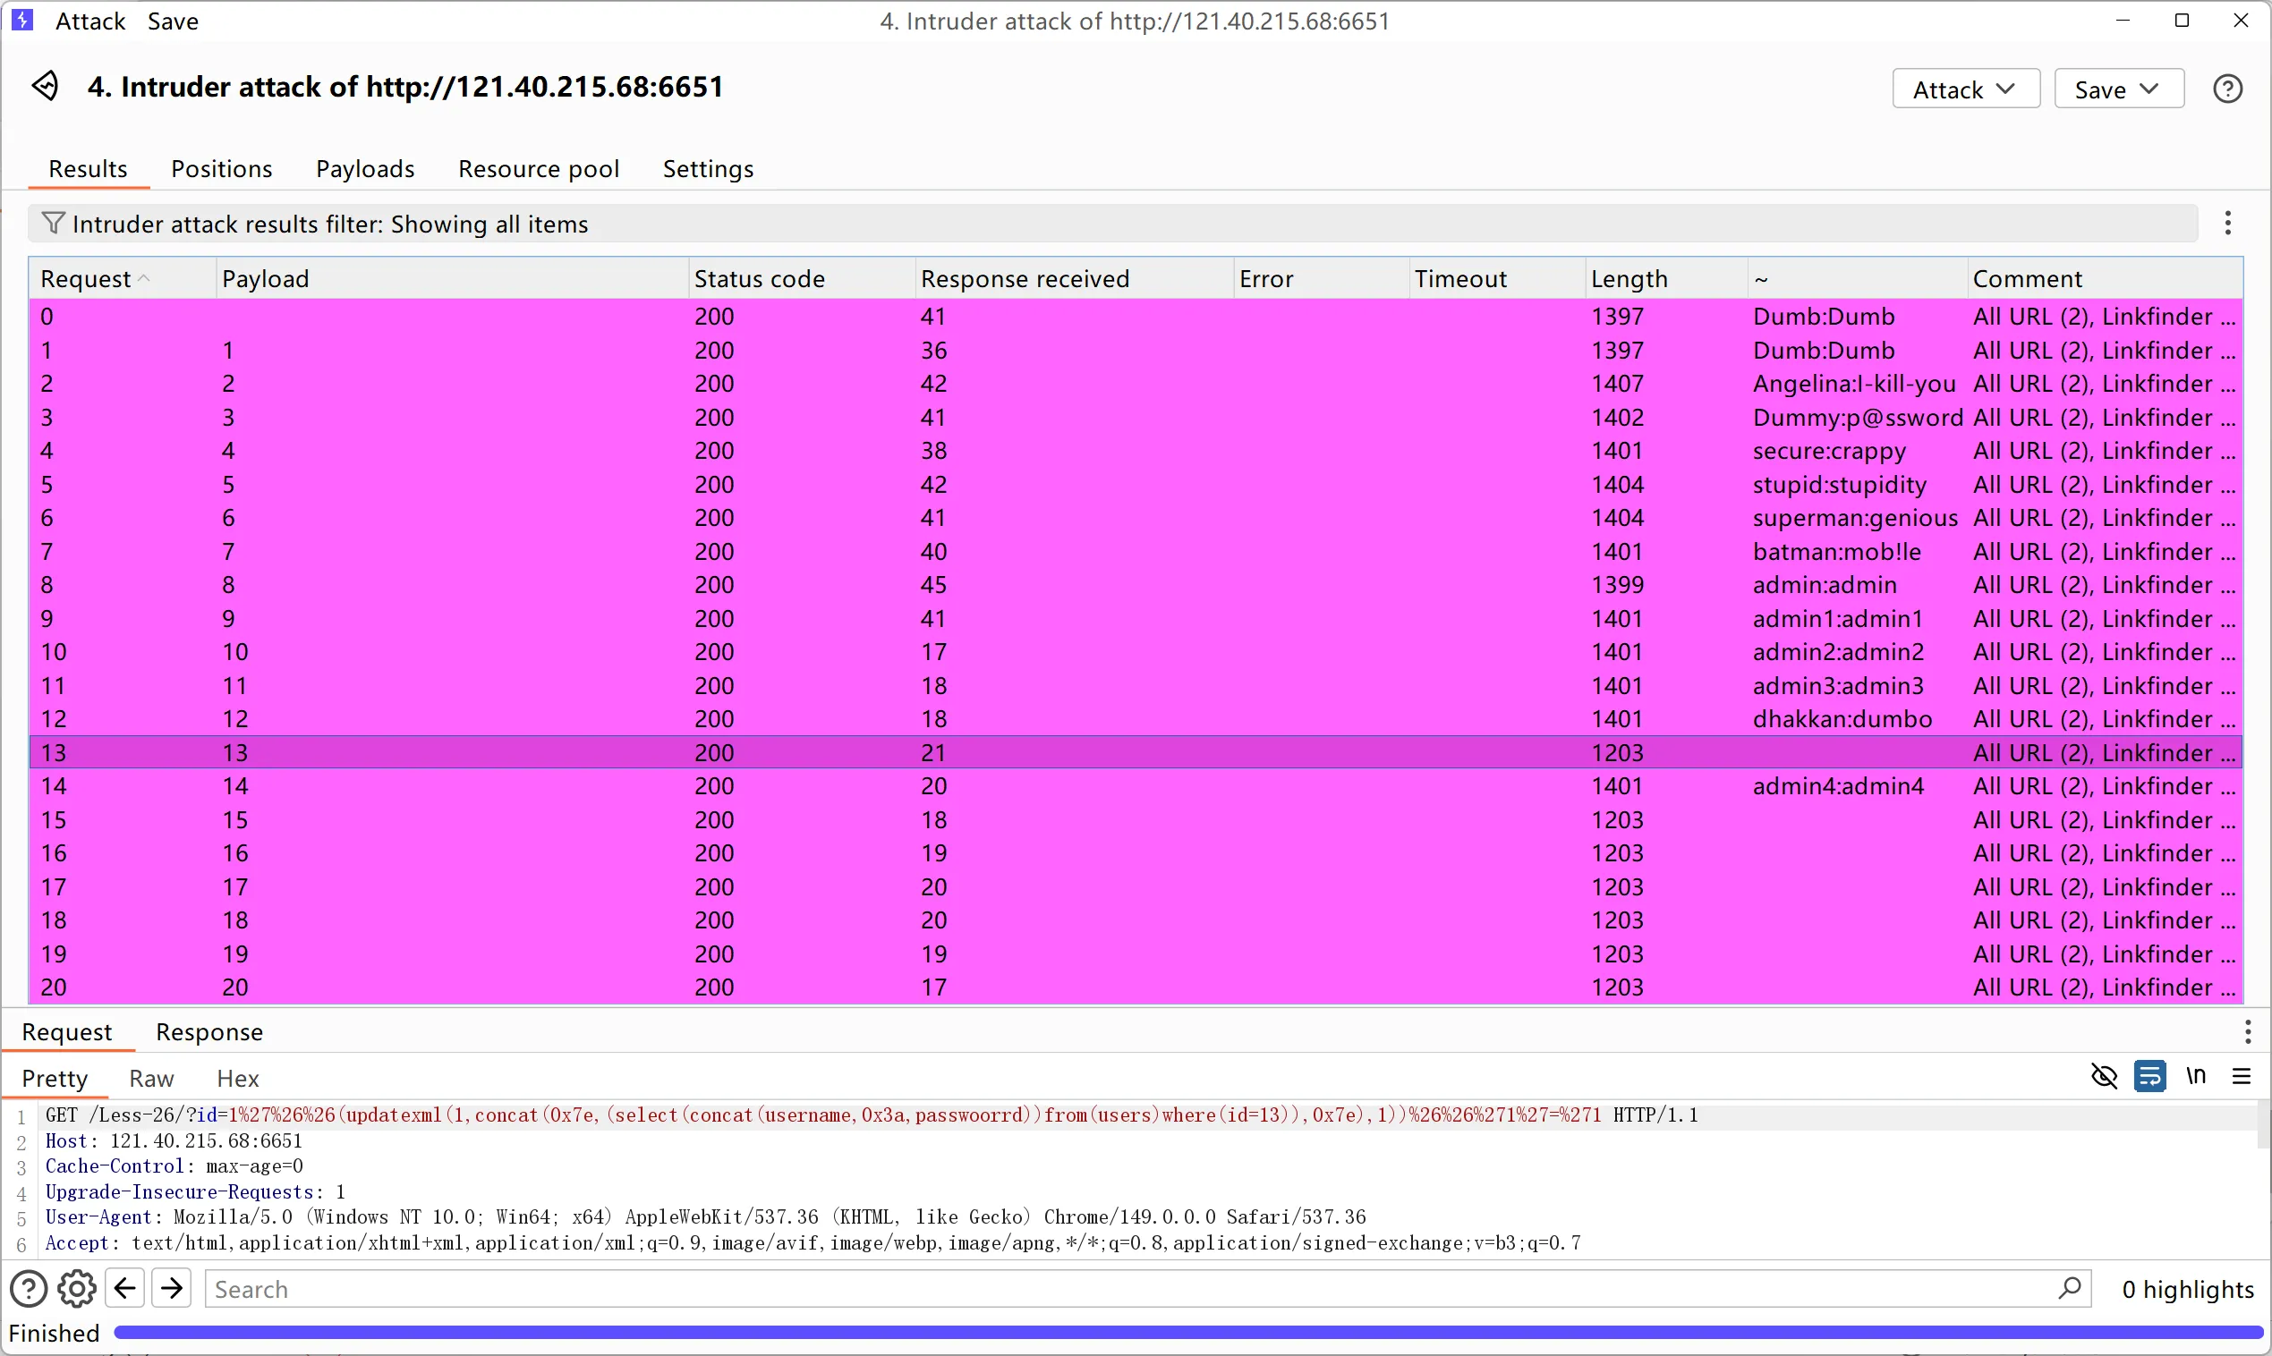This screenshot has height=1356, width=2272.
Task: Toggle hide non-printable characters eye icon
Action: point(2104,1076)
